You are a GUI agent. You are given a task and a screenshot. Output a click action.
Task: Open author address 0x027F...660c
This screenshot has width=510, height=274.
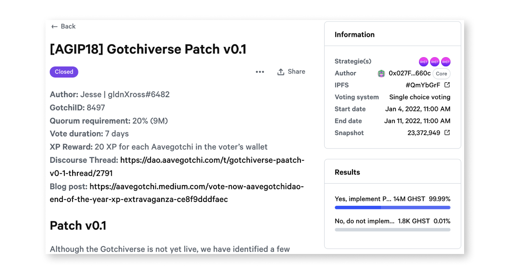click(x=409, y=74)
